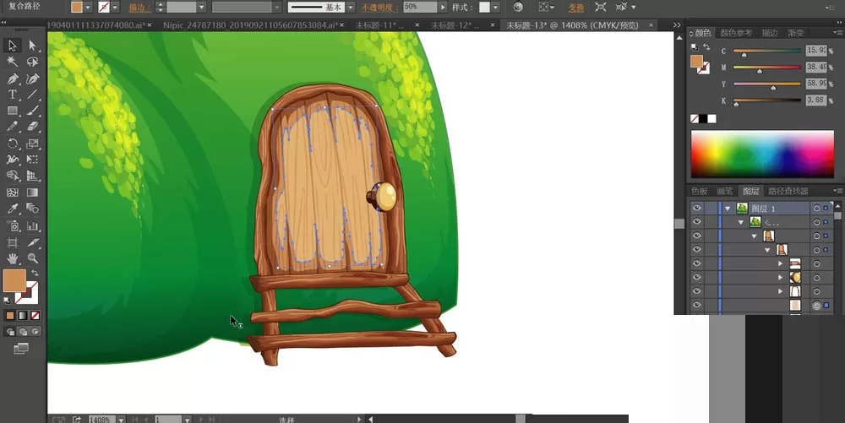Select the Direct Selection tool
The height and width of the screenshot is (423, 845).
coord(32,46)
